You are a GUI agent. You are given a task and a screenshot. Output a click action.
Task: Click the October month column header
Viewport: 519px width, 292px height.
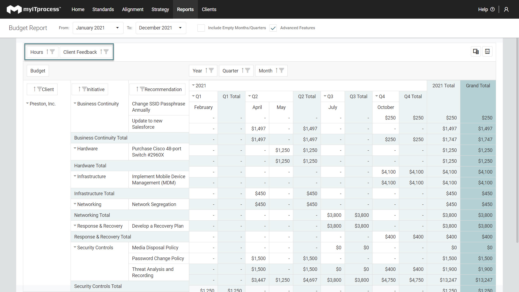[x=385, y=107]
